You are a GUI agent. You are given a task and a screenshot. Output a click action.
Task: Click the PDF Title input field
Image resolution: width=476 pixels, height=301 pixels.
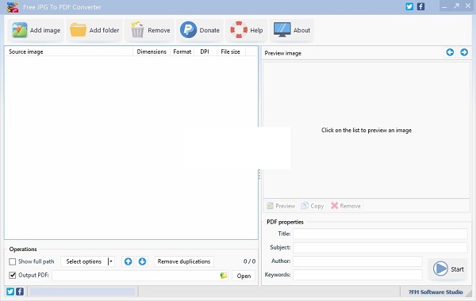380,234
